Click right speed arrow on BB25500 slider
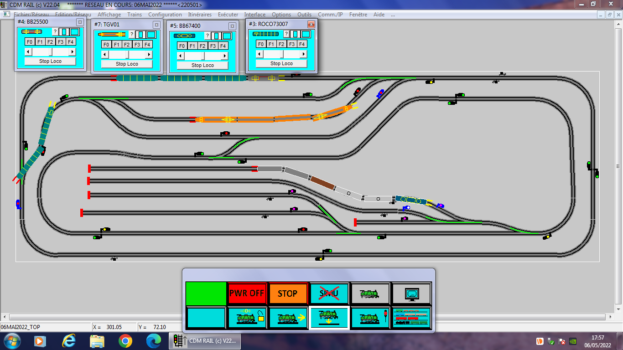The width and height of the screenshot is (623, 350). 72,51
